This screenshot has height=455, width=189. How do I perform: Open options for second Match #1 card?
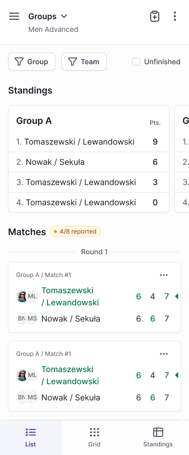click(x=164, y=354)
